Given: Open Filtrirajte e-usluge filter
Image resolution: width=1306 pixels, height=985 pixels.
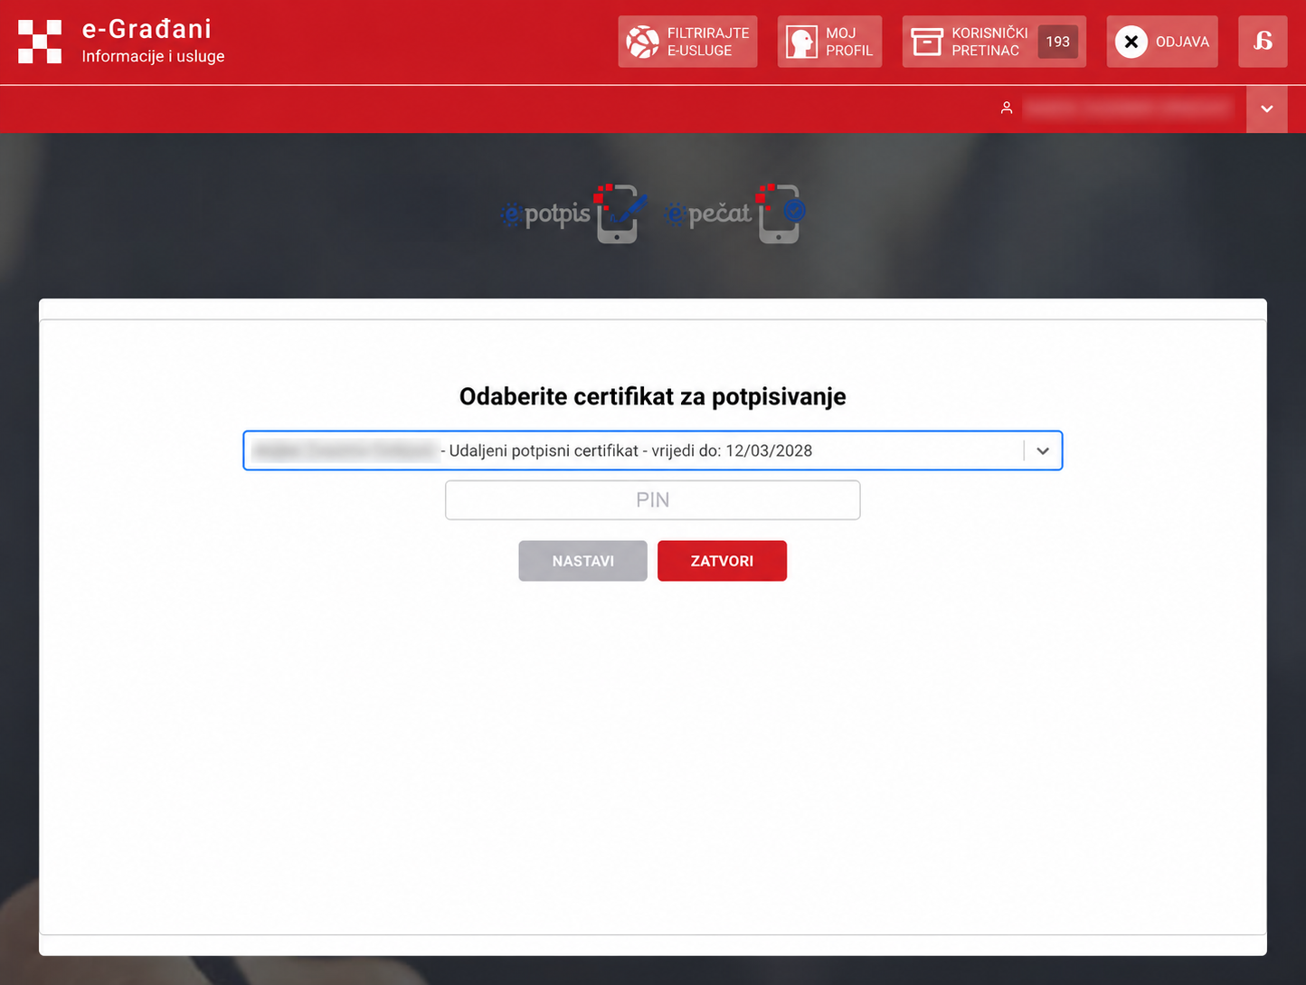Looking at the screenshot, I should (x=687, y=42).
